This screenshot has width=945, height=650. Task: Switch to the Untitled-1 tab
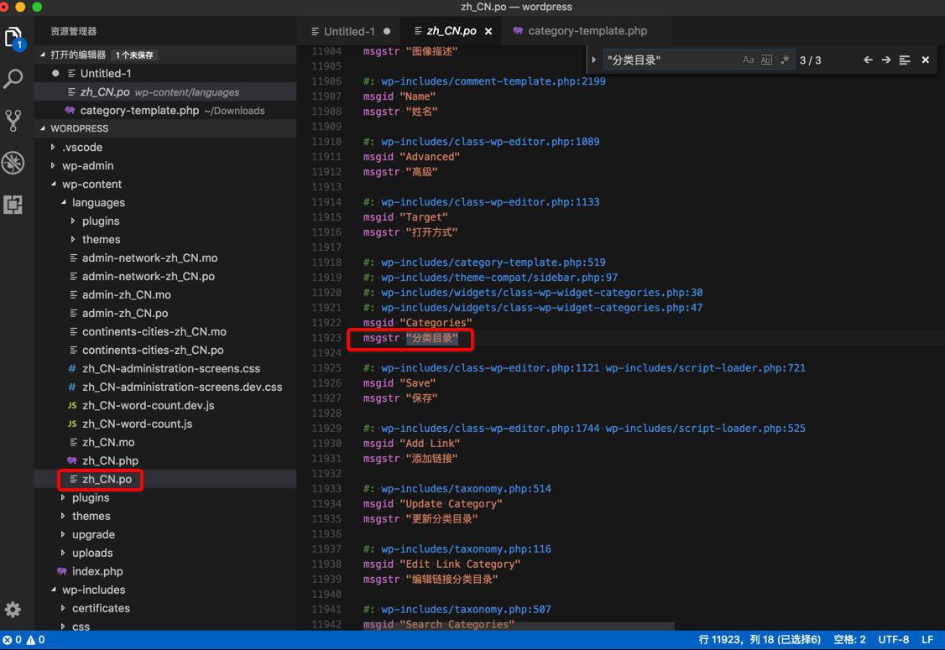coord(348,31)
